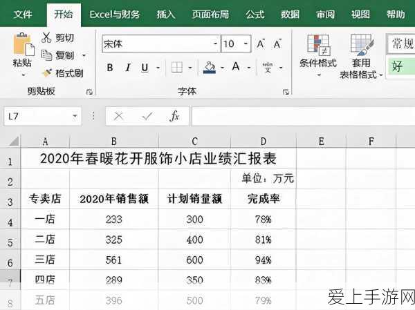Viewport: 415px width, 310px height.
Task: Click the formula bar cancel X
Action: coord(118,116)
